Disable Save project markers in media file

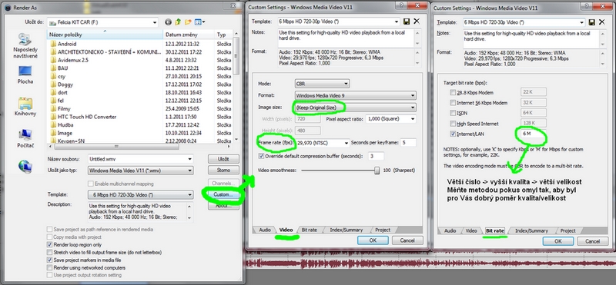(x=49, y=260)
